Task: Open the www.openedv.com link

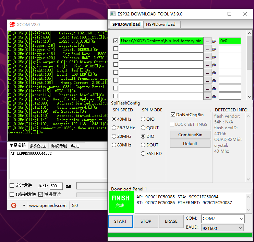Action: pyautogui.click(x=48, y=206)
